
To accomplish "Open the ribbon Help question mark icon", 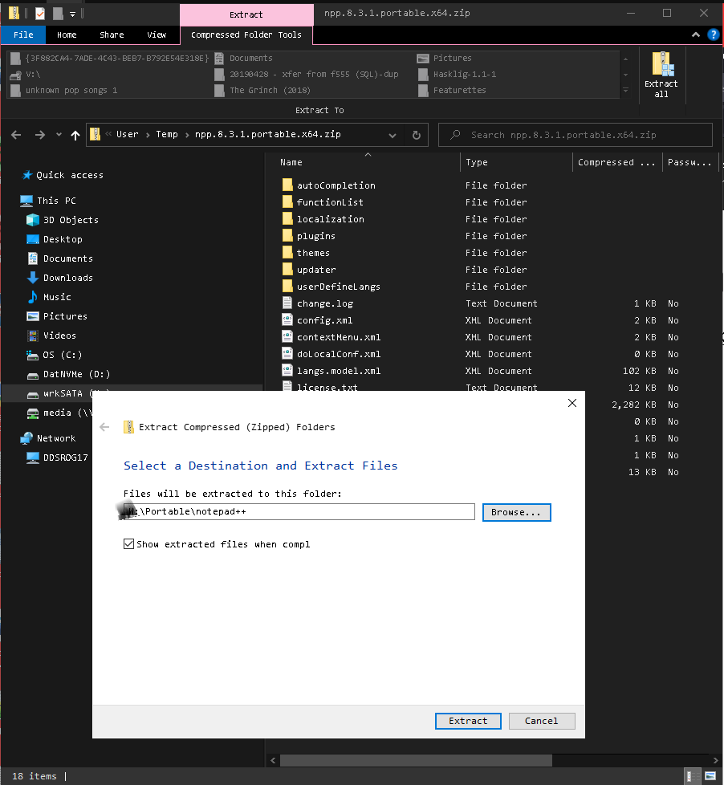I will [713, 35].
